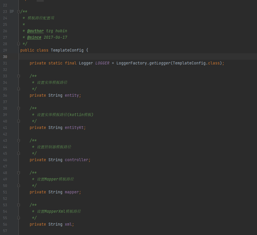257x235 pixels.
Task: Click the getLogger method call
Action: point(160,63)
